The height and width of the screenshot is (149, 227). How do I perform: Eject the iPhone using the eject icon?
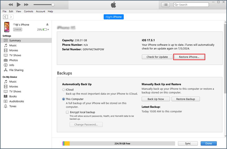(x=47, y=24)
